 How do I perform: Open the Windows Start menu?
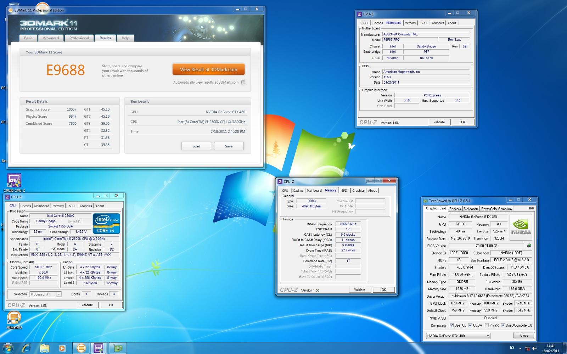coord(8,348)
